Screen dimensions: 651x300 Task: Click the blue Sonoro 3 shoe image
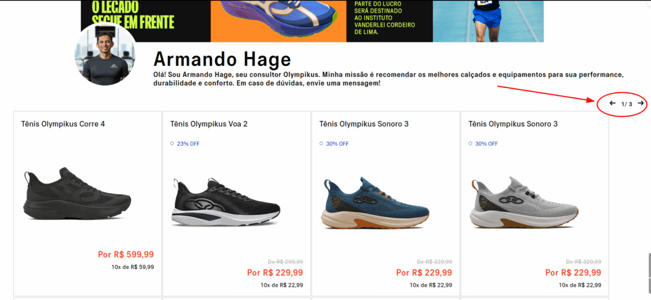(375, 203)
